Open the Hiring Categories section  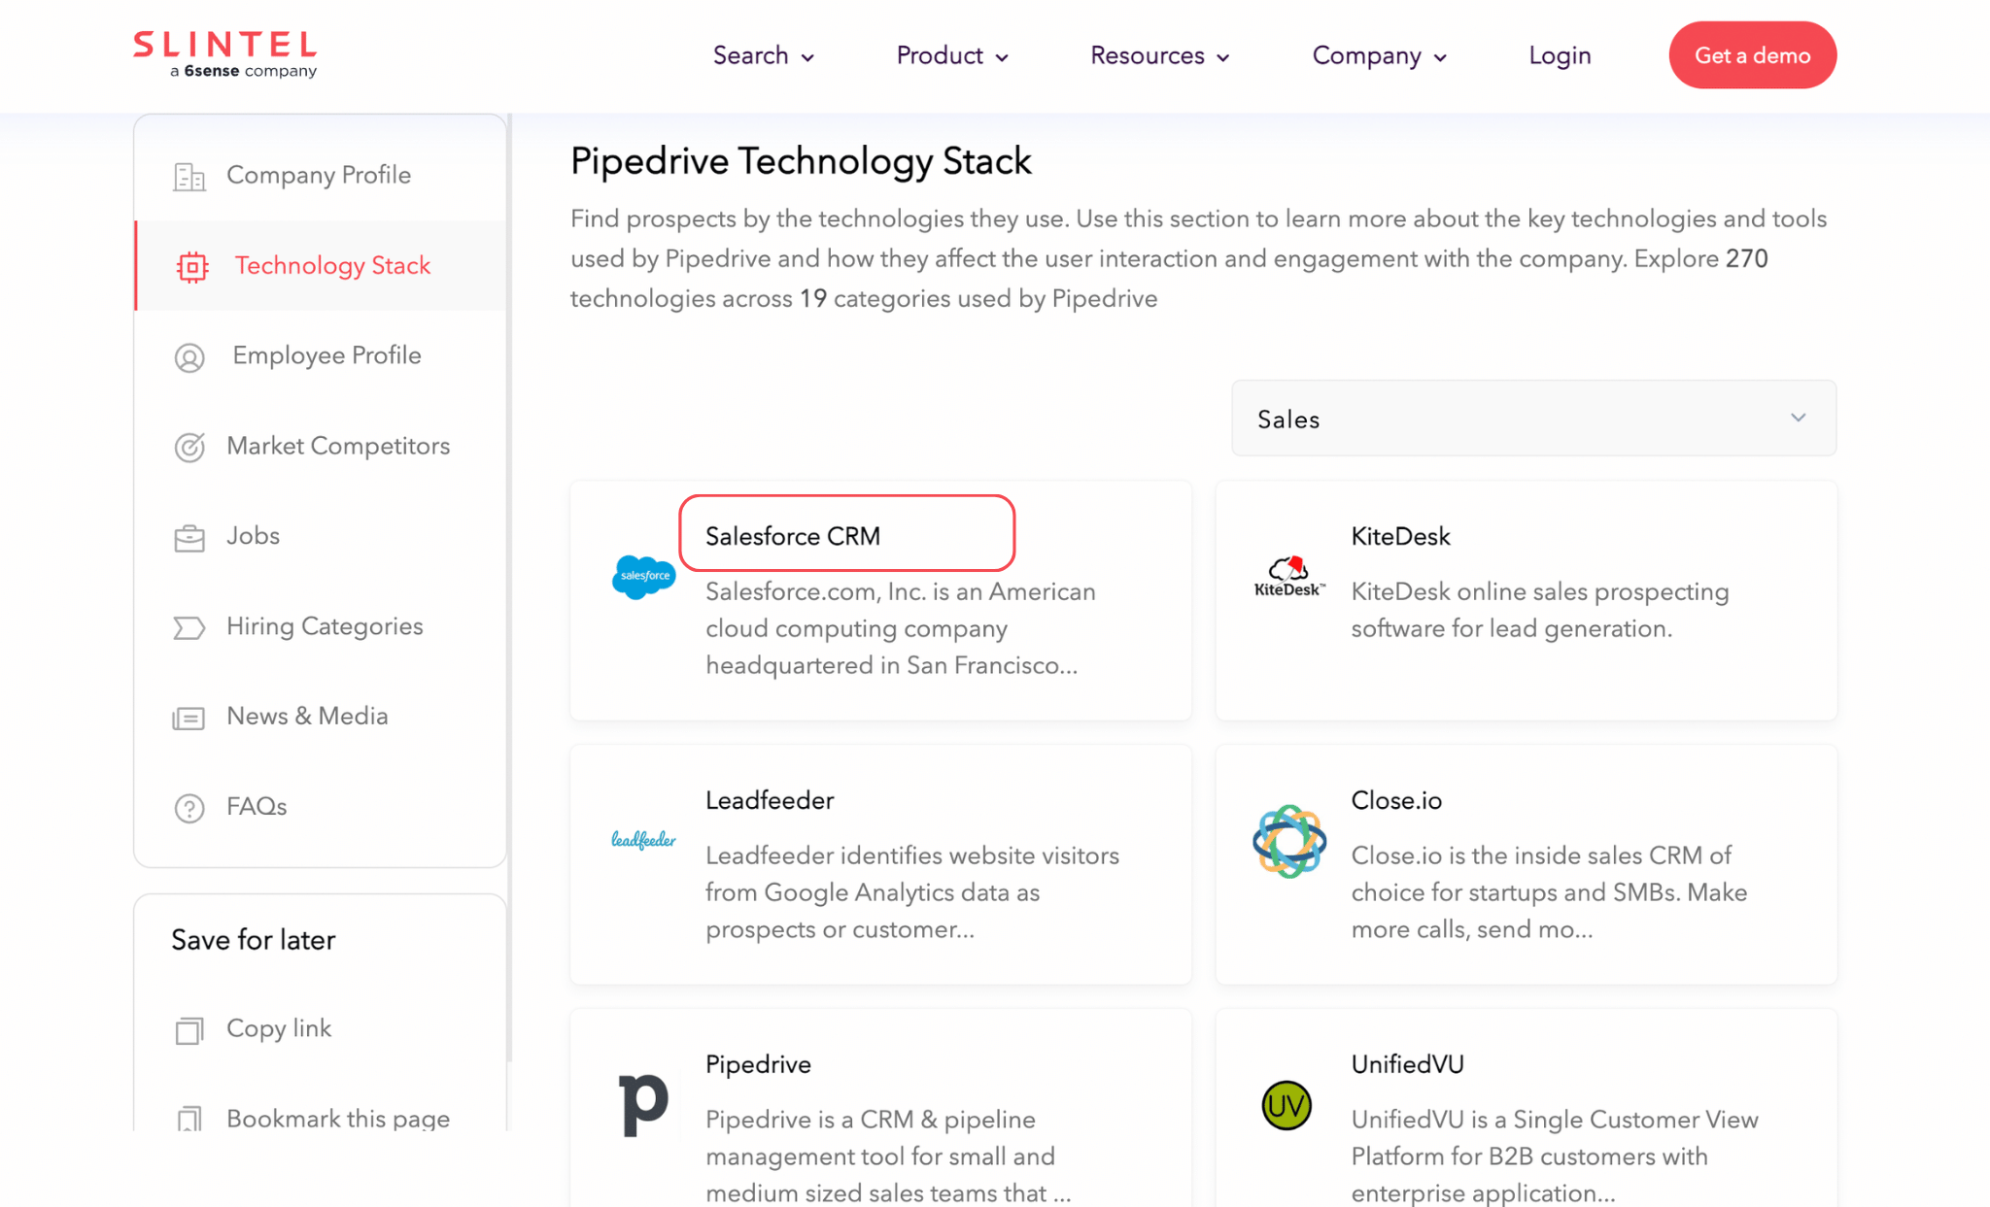click(x=321, y=627)
